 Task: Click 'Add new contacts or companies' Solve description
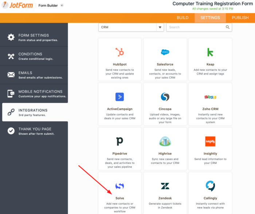(120, 207)
